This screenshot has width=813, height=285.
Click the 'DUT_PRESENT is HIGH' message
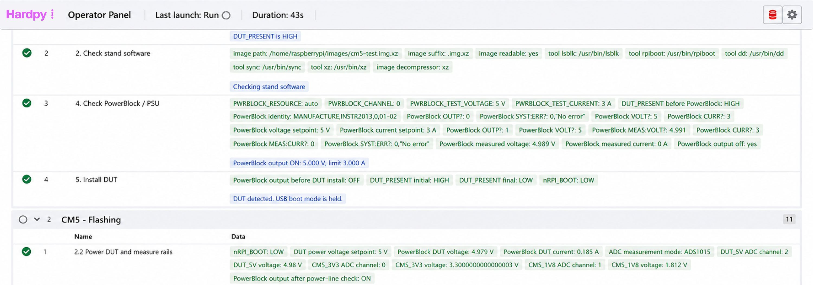(265, 36)
